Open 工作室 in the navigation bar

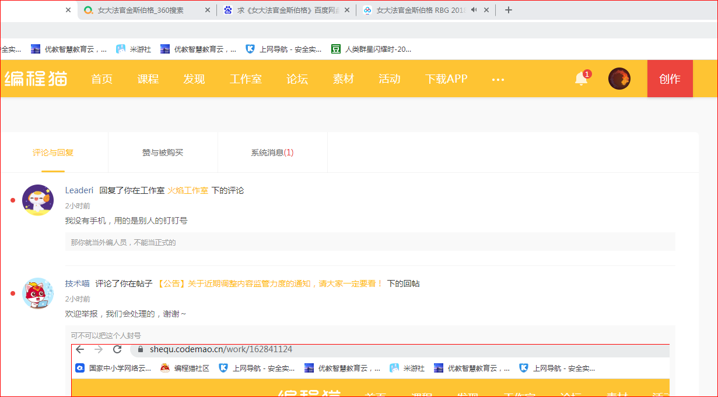246,79
